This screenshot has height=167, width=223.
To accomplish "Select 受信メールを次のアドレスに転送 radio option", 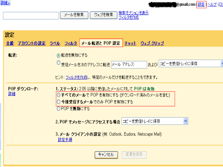I will click(x=59, y=63).
